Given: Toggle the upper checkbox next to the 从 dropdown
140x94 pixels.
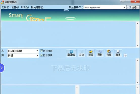Looking at the screenshot, I should tap(41, 51).
